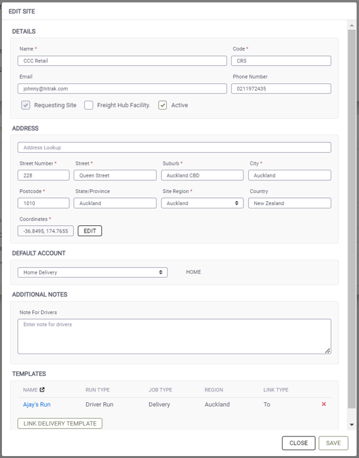The image size is (359, 458).
Task: Click the Delivery job type cell
Action: (159, 405)
